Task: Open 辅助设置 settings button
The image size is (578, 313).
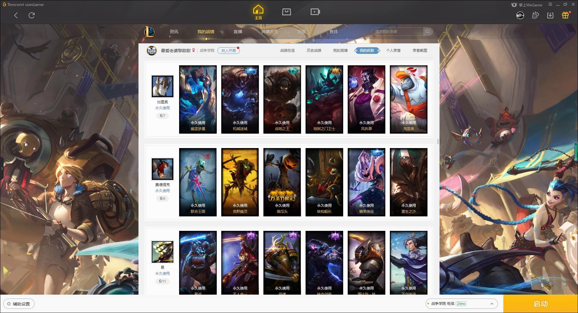Action: (19, 304)
